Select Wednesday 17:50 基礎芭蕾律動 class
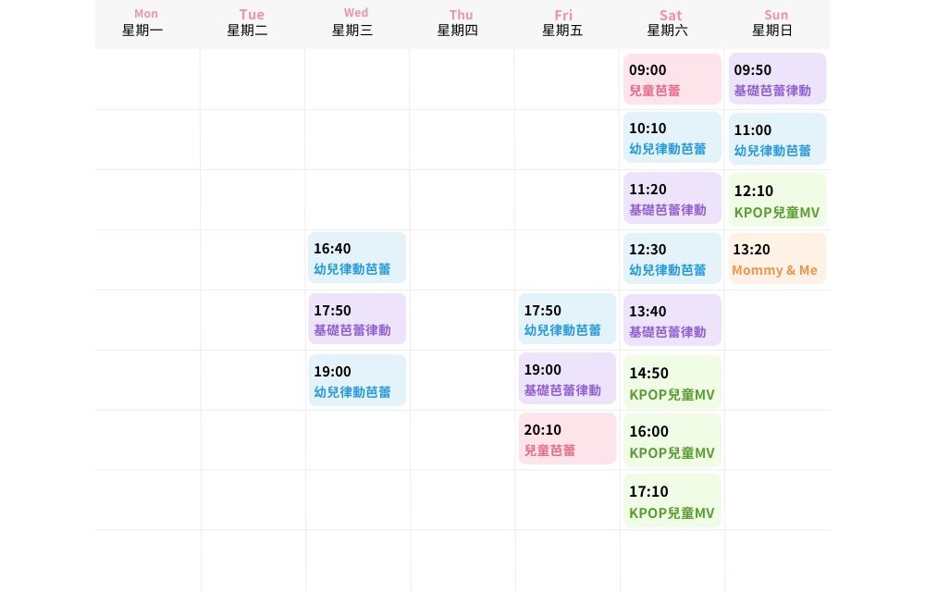The image size is (925, 592). [x=357, y=319]
